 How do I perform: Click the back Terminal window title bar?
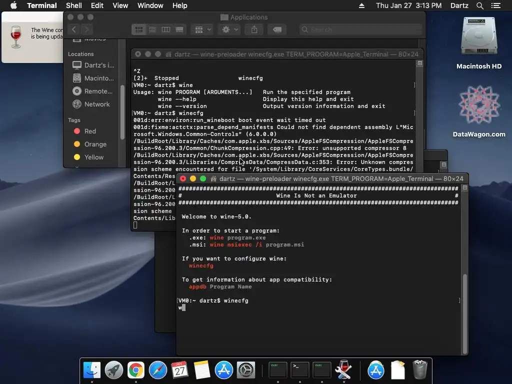(x=277, y=54)
